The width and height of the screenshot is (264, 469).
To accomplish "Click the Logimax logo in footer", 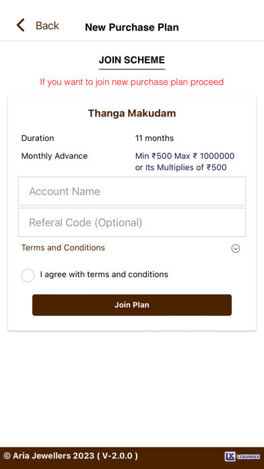I will click(242, 456).
